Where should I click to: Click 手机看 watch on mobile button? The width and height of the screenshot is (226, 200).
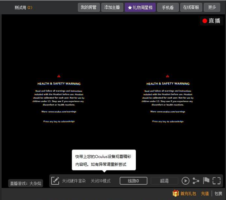tap(168, 7)
